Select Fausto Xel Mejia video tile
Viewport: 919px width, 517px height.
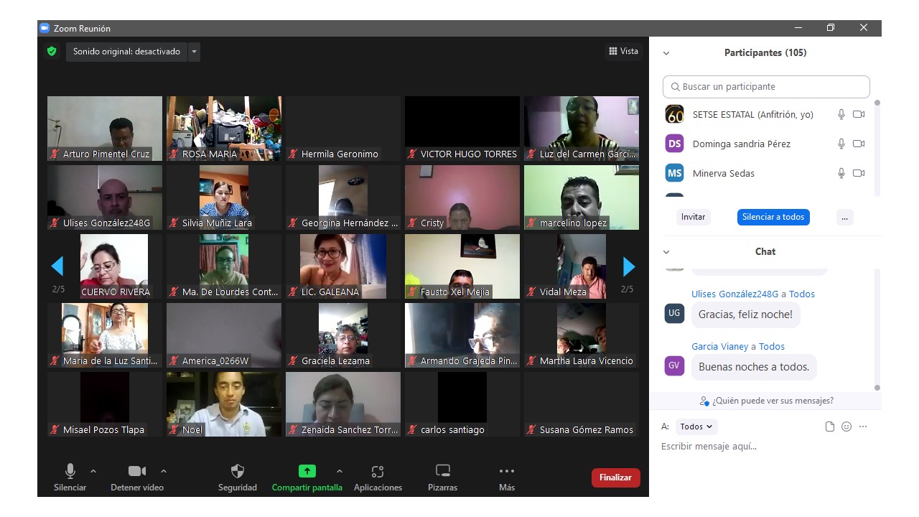coord(462,266)
